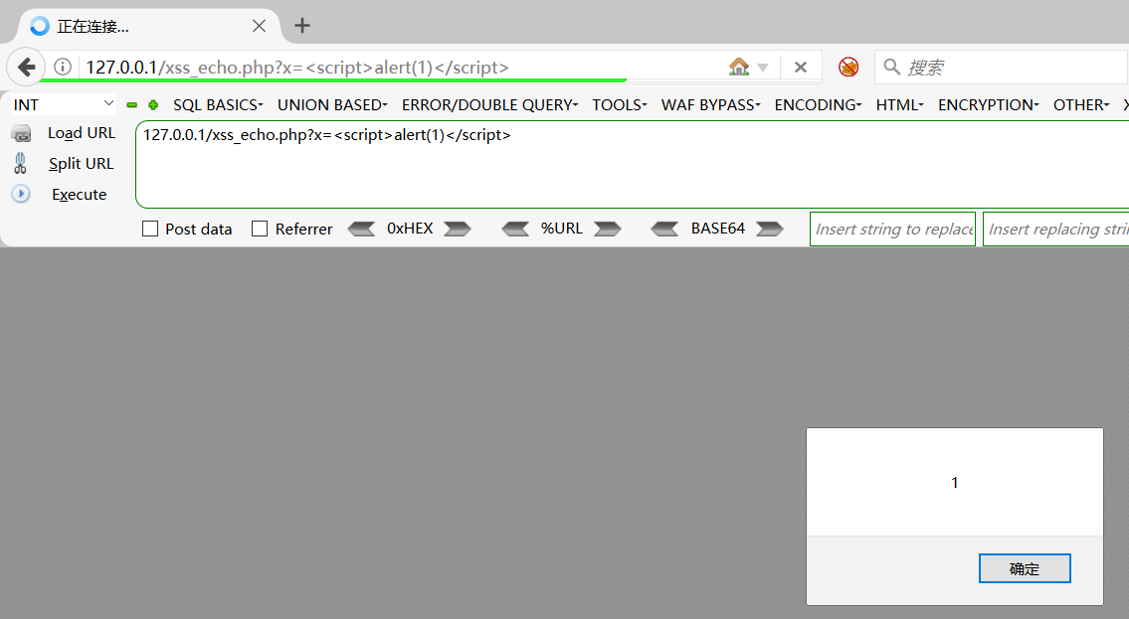The image size is (1129, 619).
Task: Click the home bookmark icon in URL bar
Action: [738, 67]
